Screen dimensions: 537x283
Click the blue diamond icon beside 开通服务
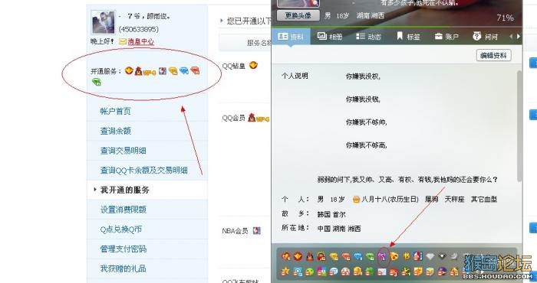point(184,71)
